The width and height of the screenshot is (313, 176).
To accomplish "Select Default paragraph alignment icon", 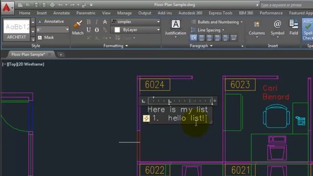I will (194, 38).
